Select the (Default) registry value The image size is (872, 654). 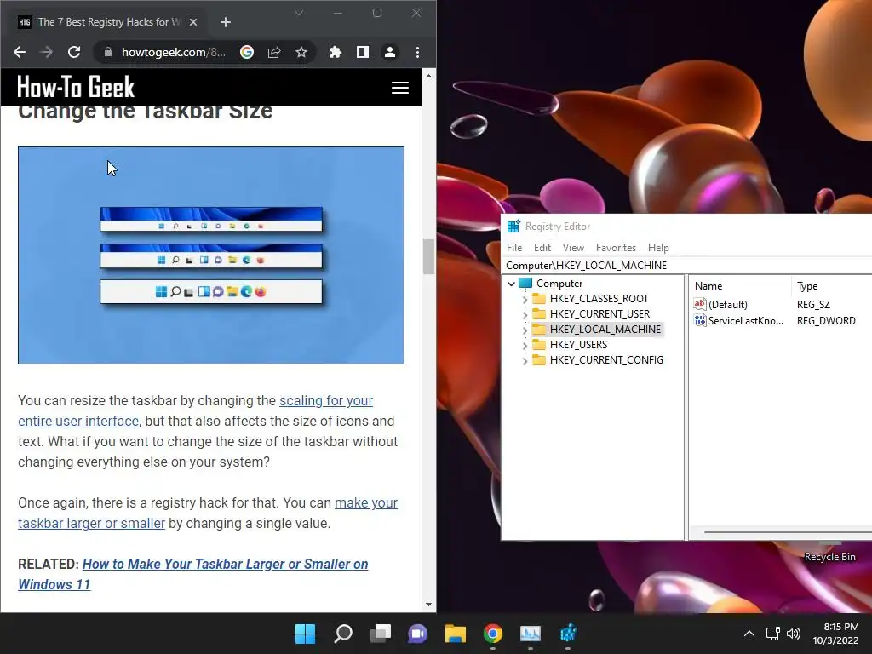pos(727,304)
